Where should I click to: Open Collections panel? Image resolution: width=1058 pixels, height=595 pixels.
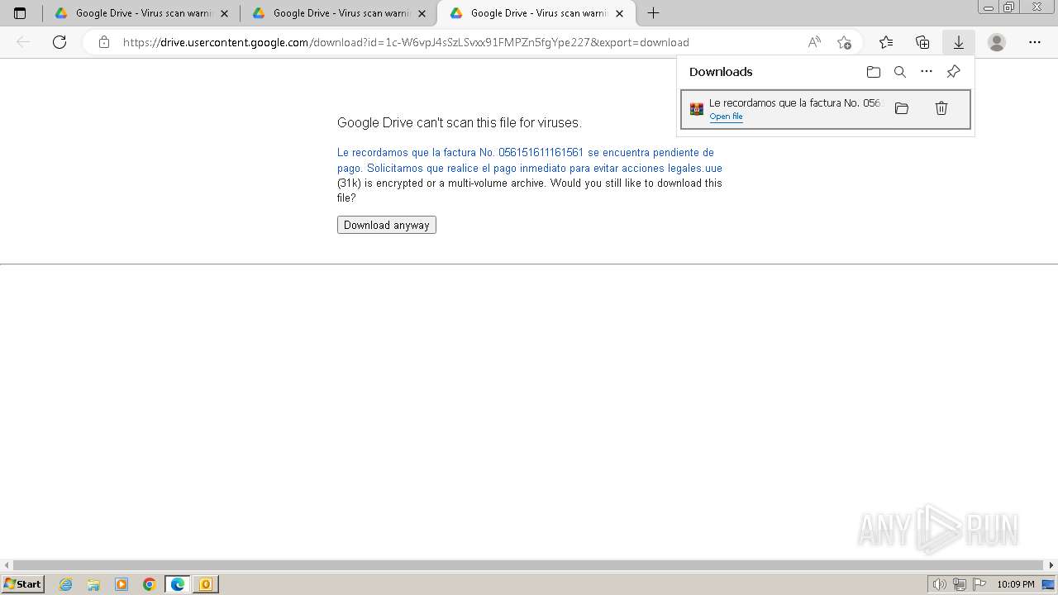point(922,42)
